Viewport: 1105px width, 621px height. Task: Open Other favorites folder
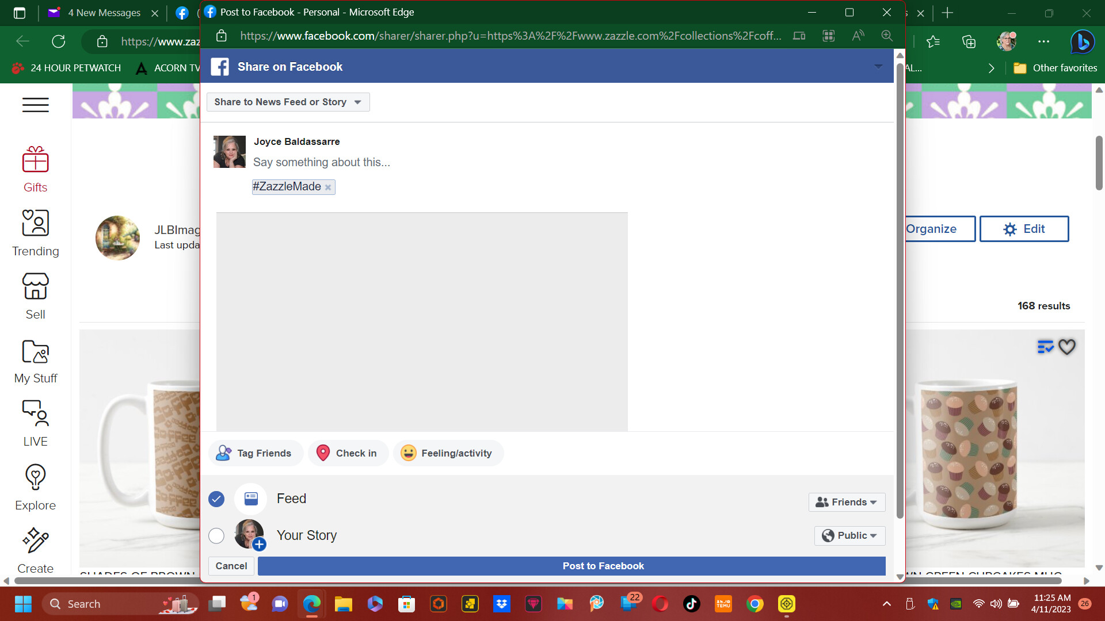[1055, 68]
